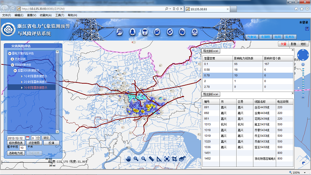Click the map zoom level slider
Viewport: 311px width, 175px height.
click(x=303, y=80)
